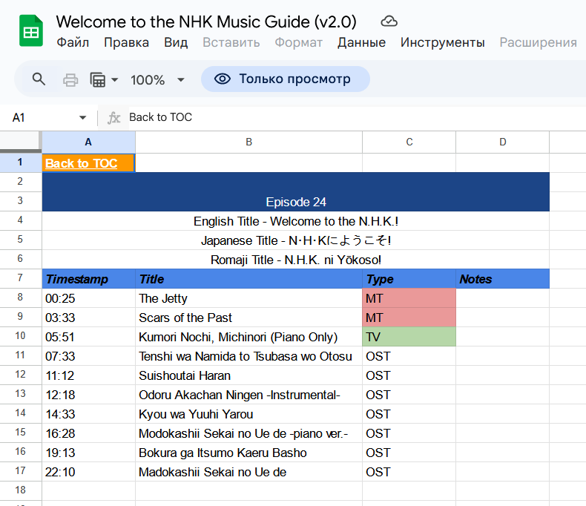Click the eye icon for view-only mode
The width and height of the screenshot is (586, 506).
[222, 79]
